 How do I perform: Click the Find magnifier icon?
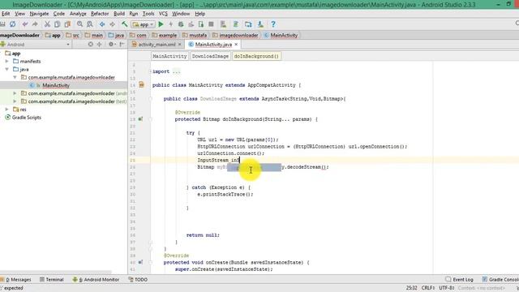coord(79,24)
